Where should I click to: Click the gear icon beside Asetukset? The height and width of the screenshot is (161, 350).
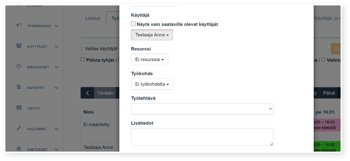pyautogui.click(x=19, y=149)
